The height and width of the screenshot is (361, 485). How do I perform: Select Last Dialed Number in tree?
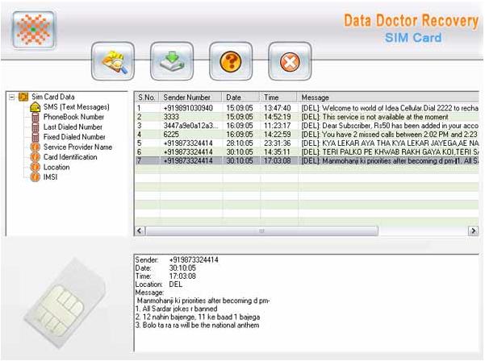pyautogui.click(x=73, y=127)
